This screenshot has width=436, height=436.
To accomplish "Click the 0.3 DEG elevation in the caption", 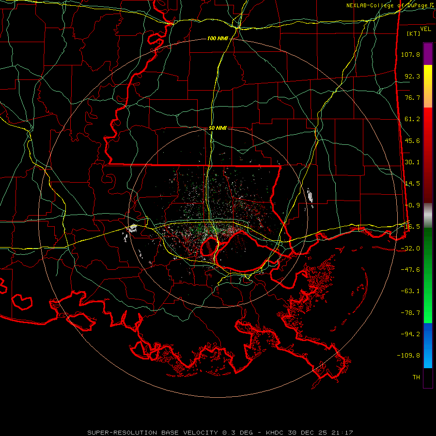I will (237, 433).
